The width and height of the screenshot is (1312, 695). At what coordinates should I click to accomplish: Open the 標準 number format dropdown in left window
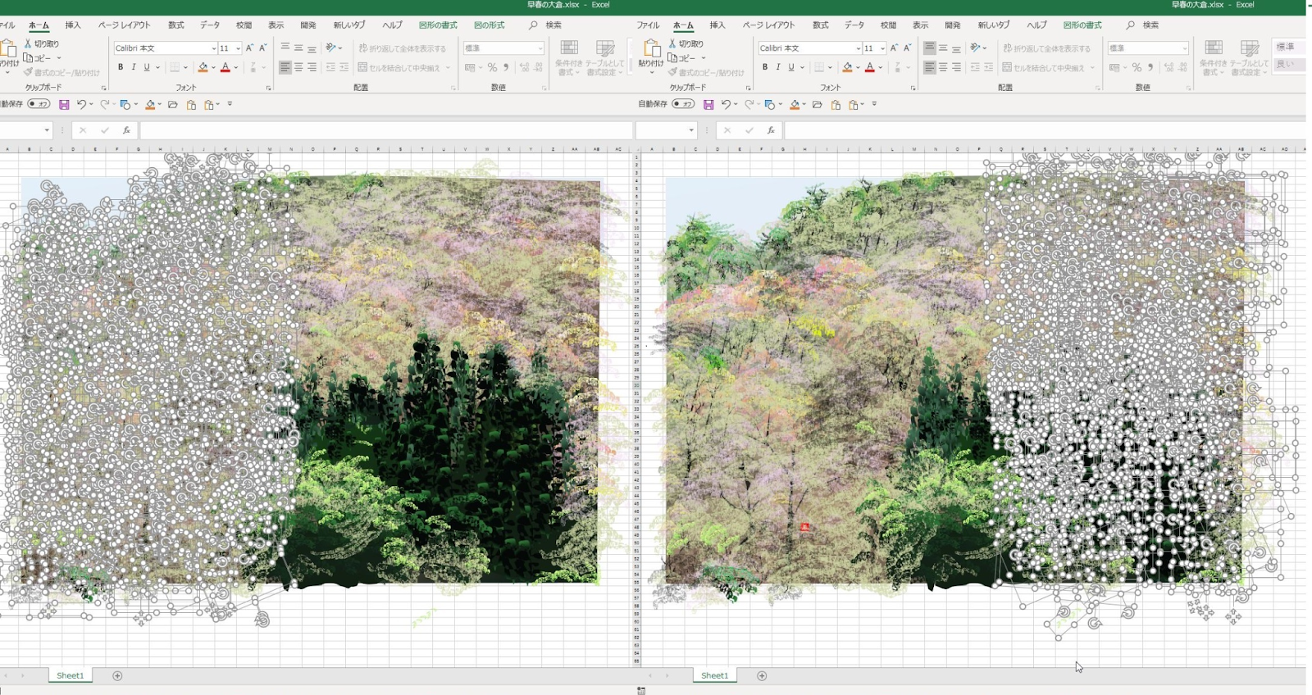[540, 48]
